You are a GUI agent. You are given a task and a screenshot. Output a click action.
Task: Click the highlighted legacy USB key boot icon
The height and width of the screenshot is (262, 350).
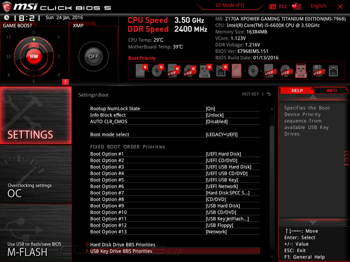(301, 71)
